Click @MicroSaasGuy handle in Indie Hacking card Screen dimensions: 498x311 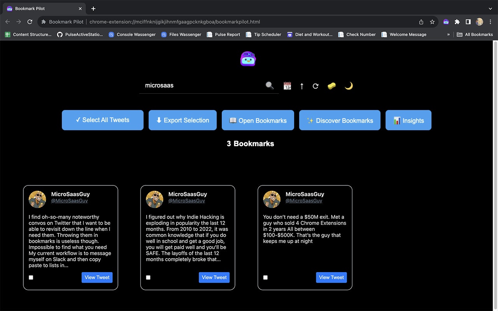186,201
